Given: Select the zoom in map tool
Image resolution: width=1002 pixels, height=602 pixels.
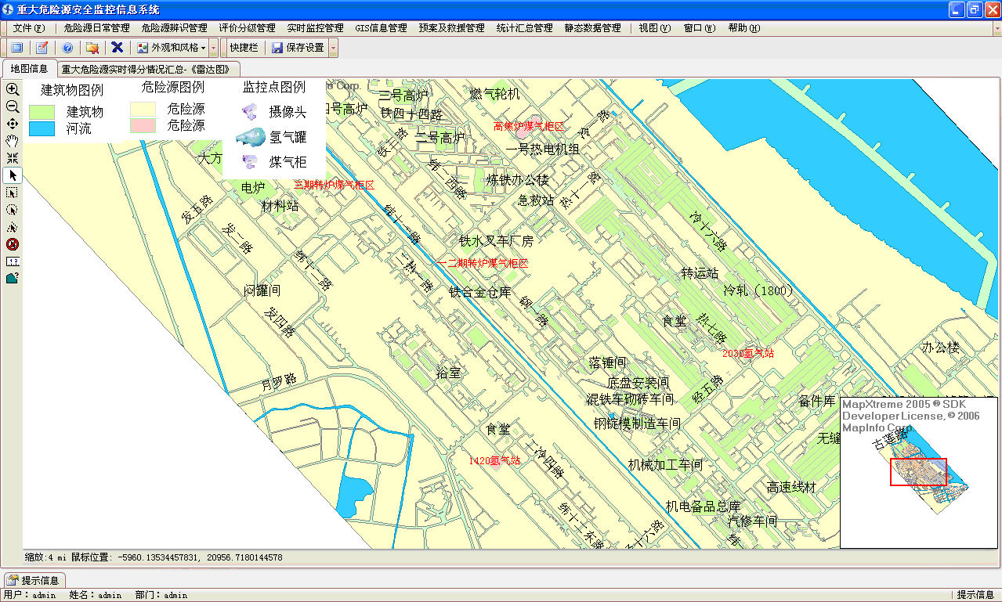Looking at the screenshot, I should 13,90.
